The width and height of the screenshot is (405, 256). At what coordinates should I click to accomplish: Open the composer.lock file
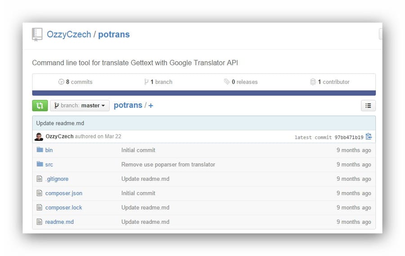63,207
